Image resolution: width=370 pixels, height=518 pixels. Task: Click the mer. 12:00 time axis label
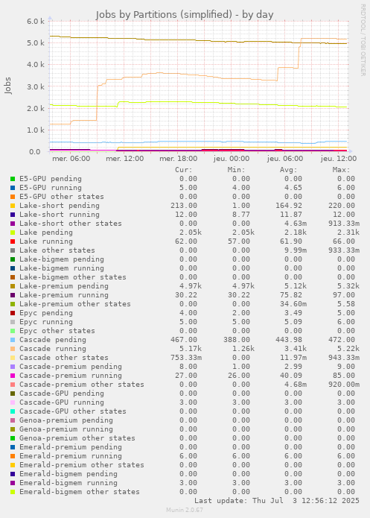click(125, 159)
